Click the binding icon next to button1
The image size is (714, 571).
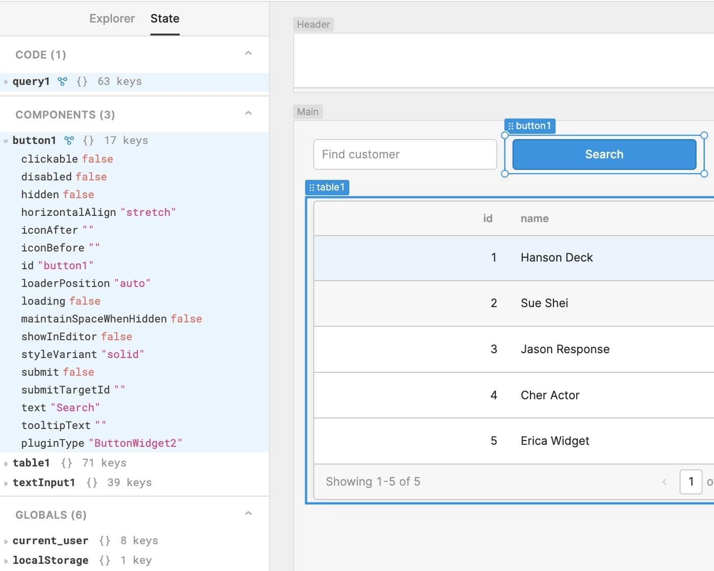pos(69,140)
